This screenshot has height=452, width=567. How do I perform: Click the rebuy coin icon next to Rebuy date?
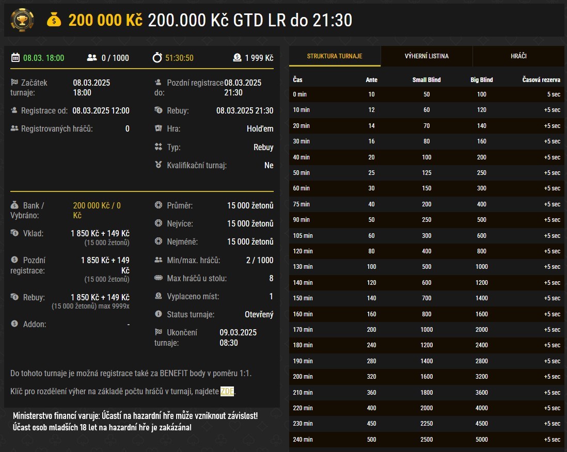click(x=159, y=110)
